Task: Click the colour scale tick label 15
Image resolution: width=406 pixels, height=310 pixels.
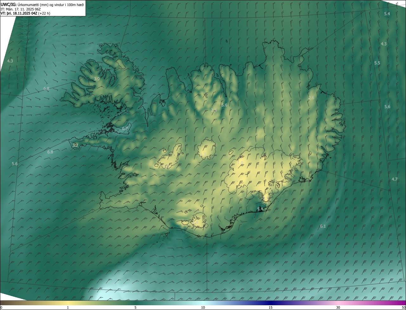Action: tap(271, 307)
